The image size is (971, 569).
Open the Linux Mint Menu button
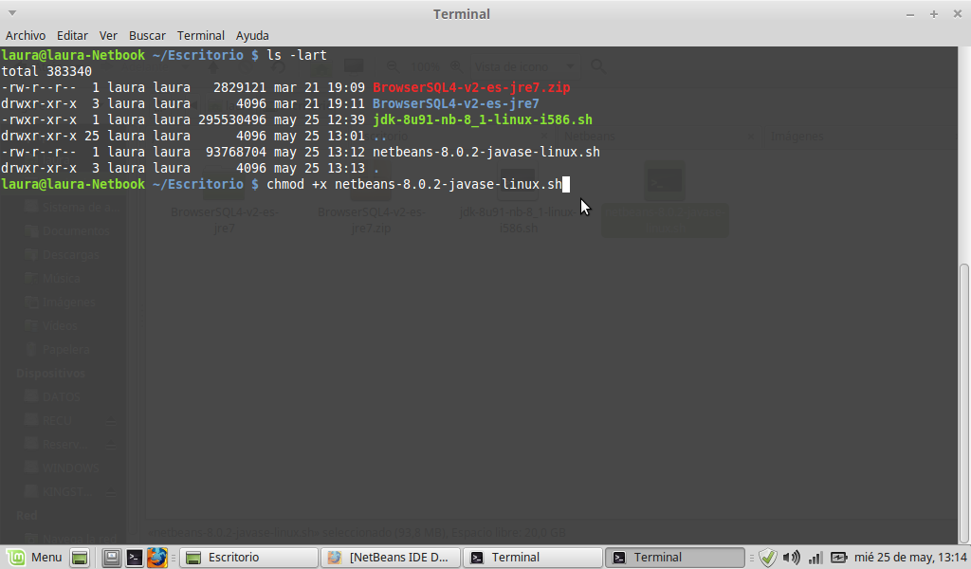(x=35, y=558)
